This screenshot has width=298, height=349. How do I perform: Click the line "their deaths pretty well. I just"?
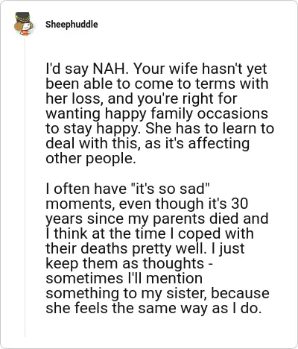(x=145, y=248)
